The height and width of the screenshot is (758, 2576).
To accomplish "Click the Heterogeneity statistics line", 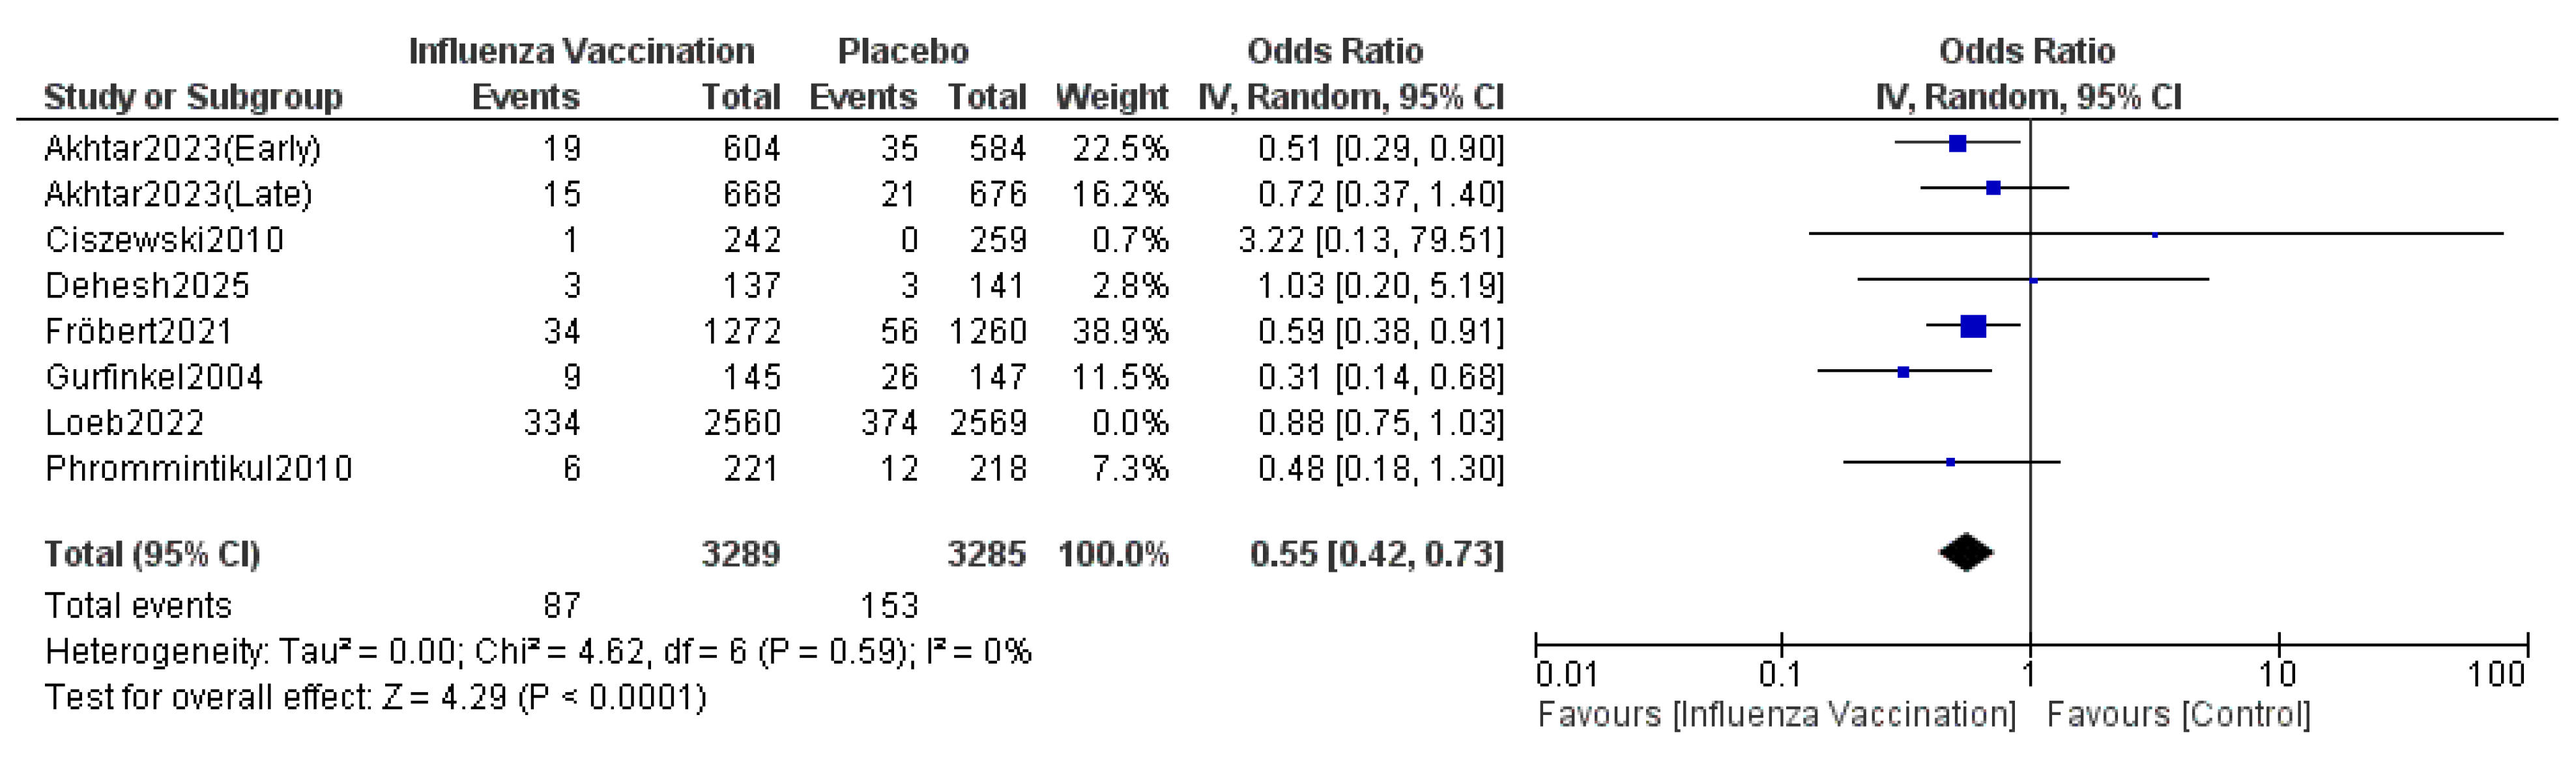I will tap(538, 652).
